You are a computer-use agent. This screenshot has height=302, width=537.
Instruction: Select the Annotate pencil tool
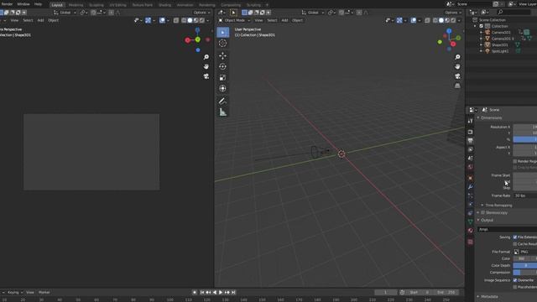(x=222, y=101)
